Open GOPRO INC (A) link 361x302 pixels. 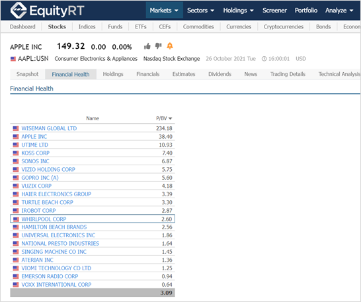pyautogui.click(x=40, y=178)
